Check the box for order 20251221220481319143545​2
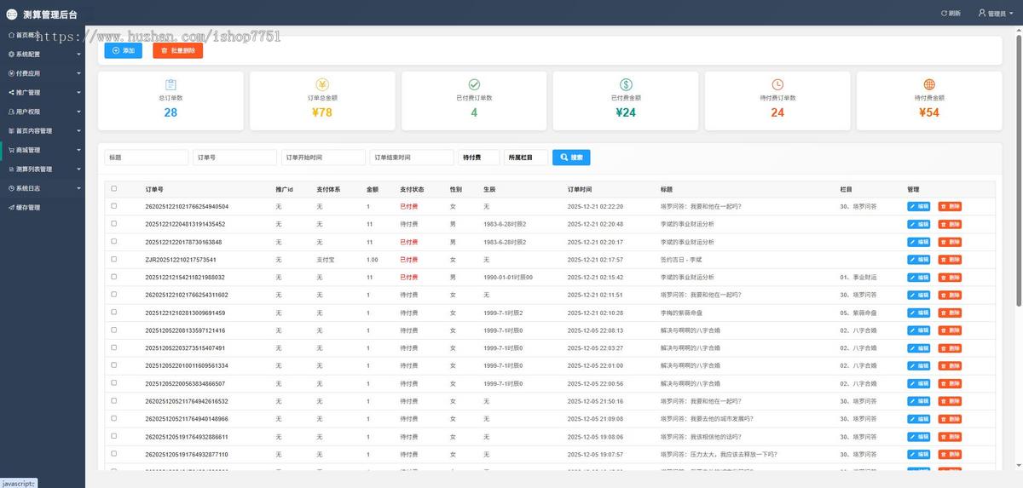1023x488 pixels. click(x=114, y=224)
